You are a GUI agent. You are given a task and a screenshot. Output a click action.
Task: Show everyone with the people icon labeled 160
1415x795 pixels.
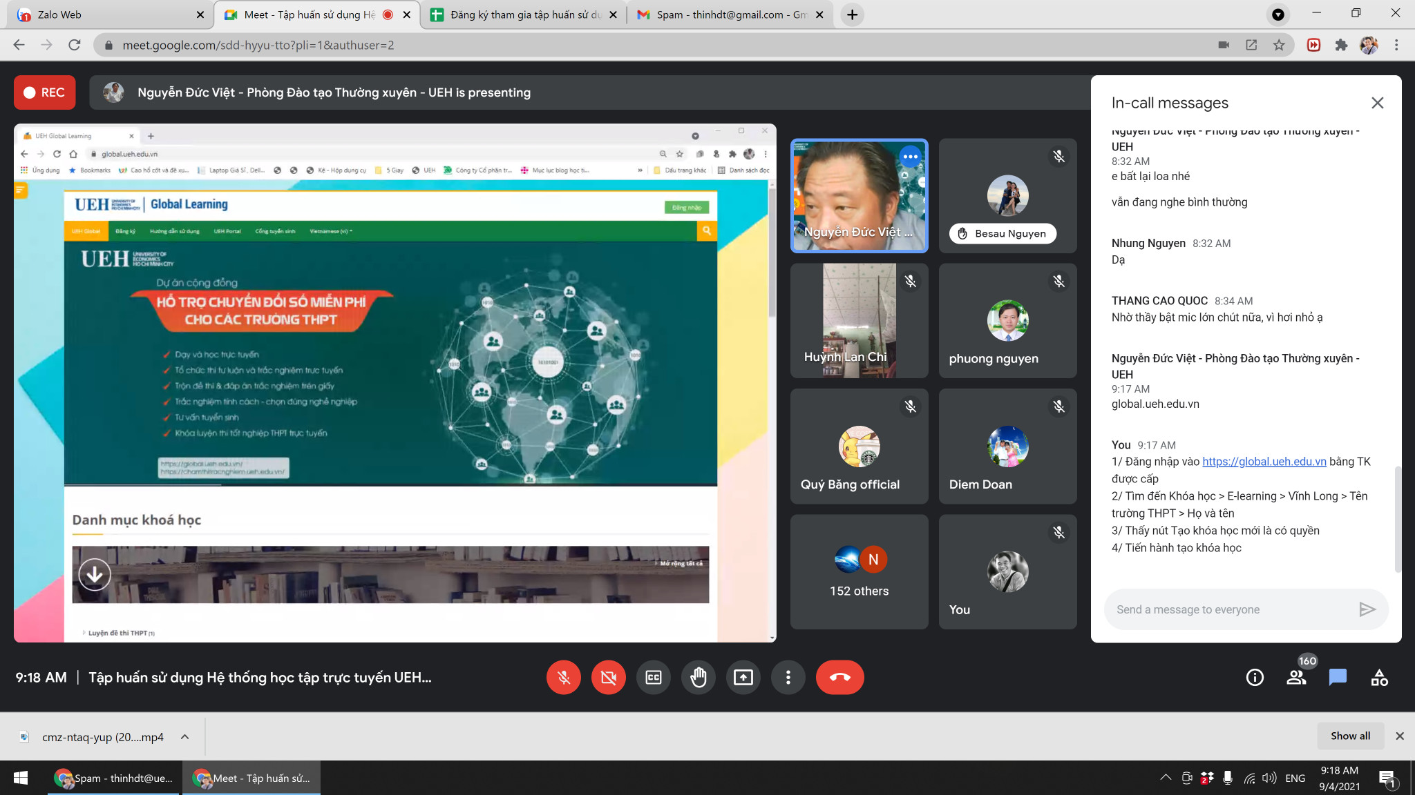[1297, 678]
